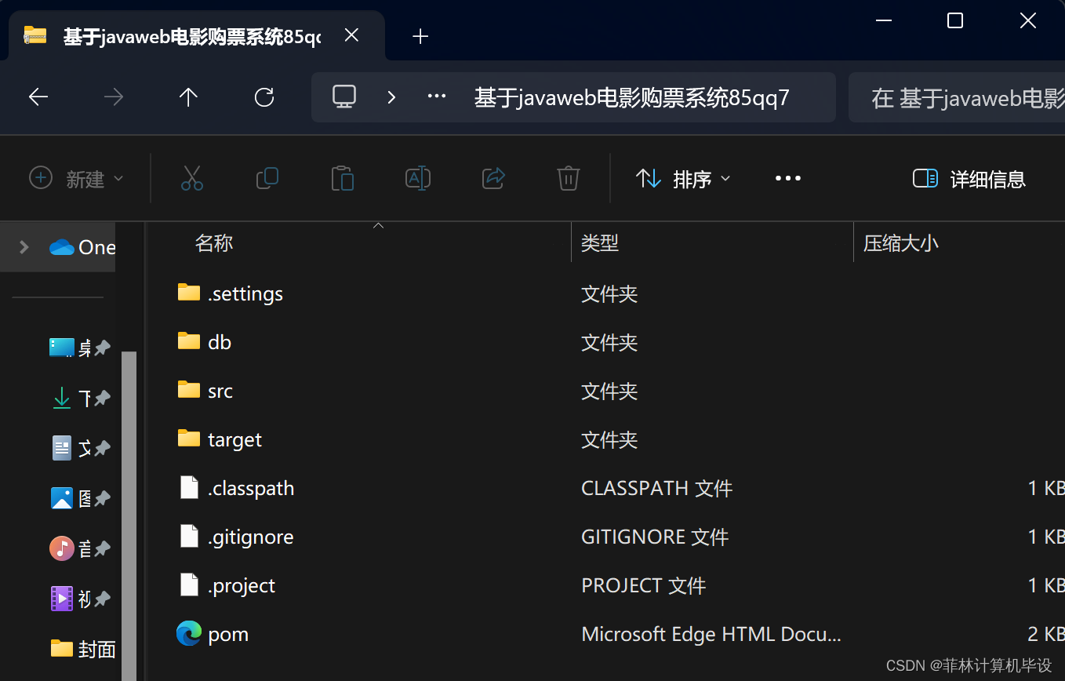Image resolution: width=1065 pixels, height=681 pixels.
Task: Open the 封面 folder in the sidebar
Action: (x=82, y=649)
